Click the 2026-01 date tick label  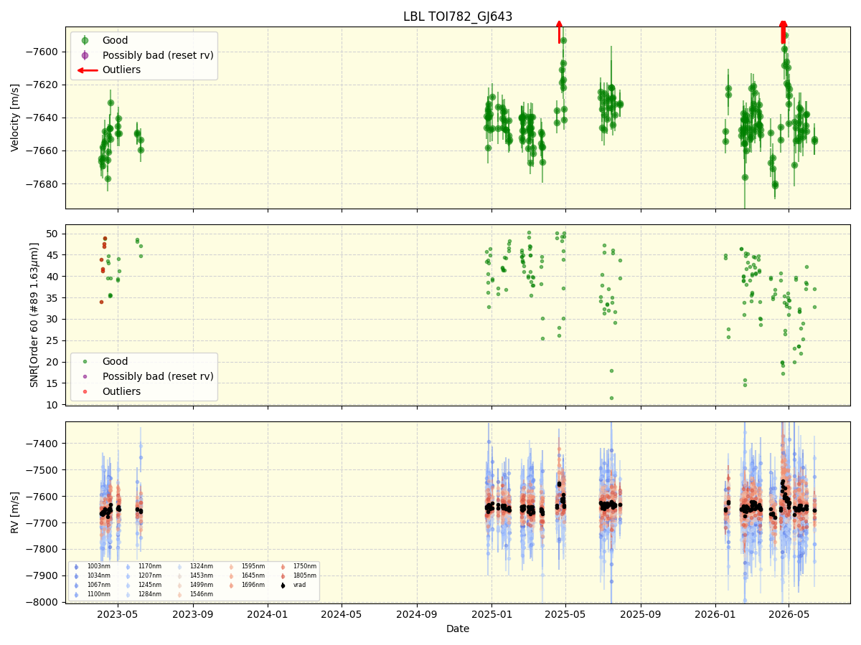coord(715,614)
